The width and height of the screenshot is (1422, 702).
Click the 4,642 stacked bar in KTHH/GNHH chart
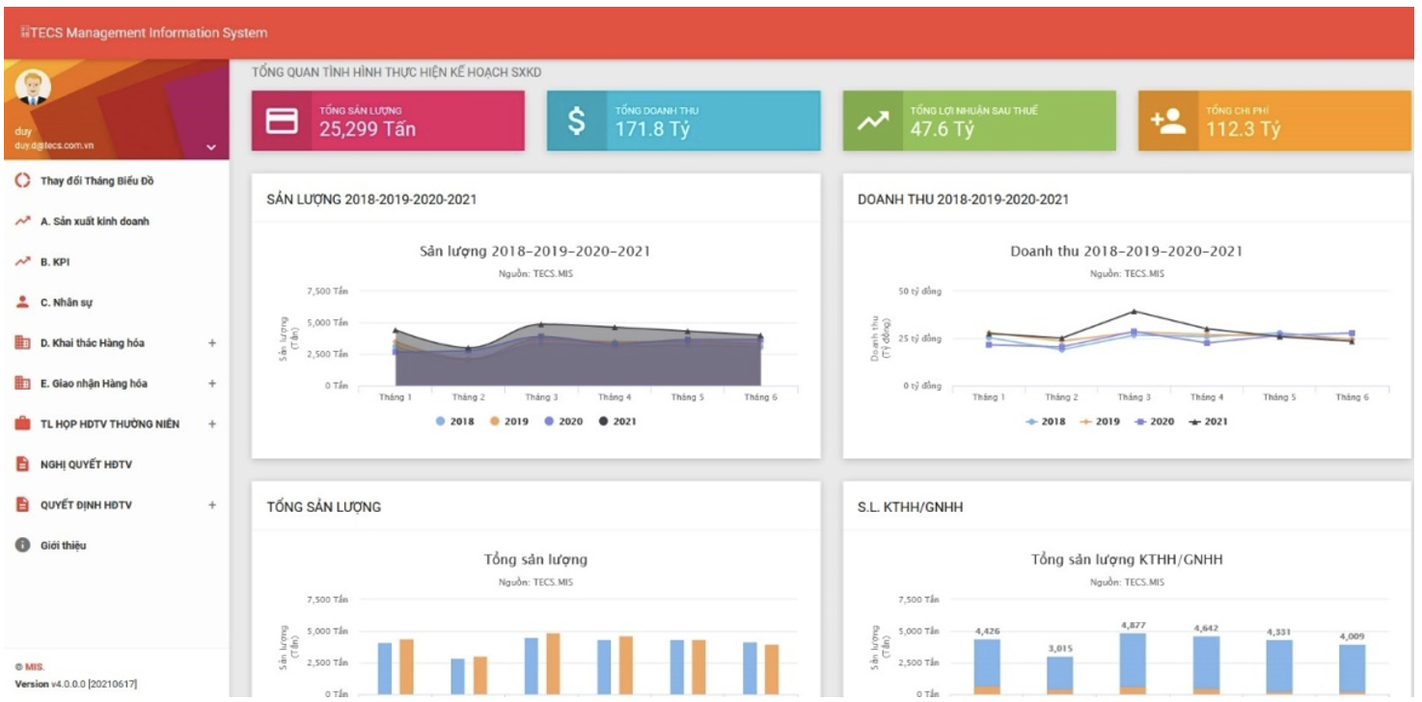tap(1207, 665)
